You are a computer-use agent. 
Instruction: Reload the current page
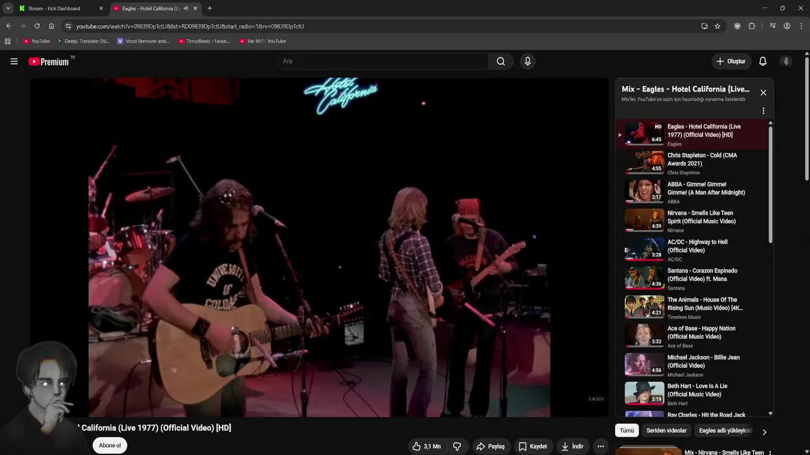[37, 26]
